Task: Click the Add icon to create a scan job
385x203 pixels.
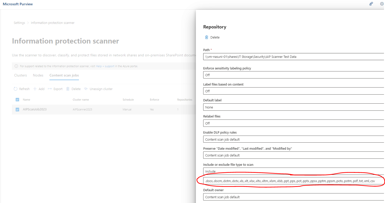Action: point(35,89)
